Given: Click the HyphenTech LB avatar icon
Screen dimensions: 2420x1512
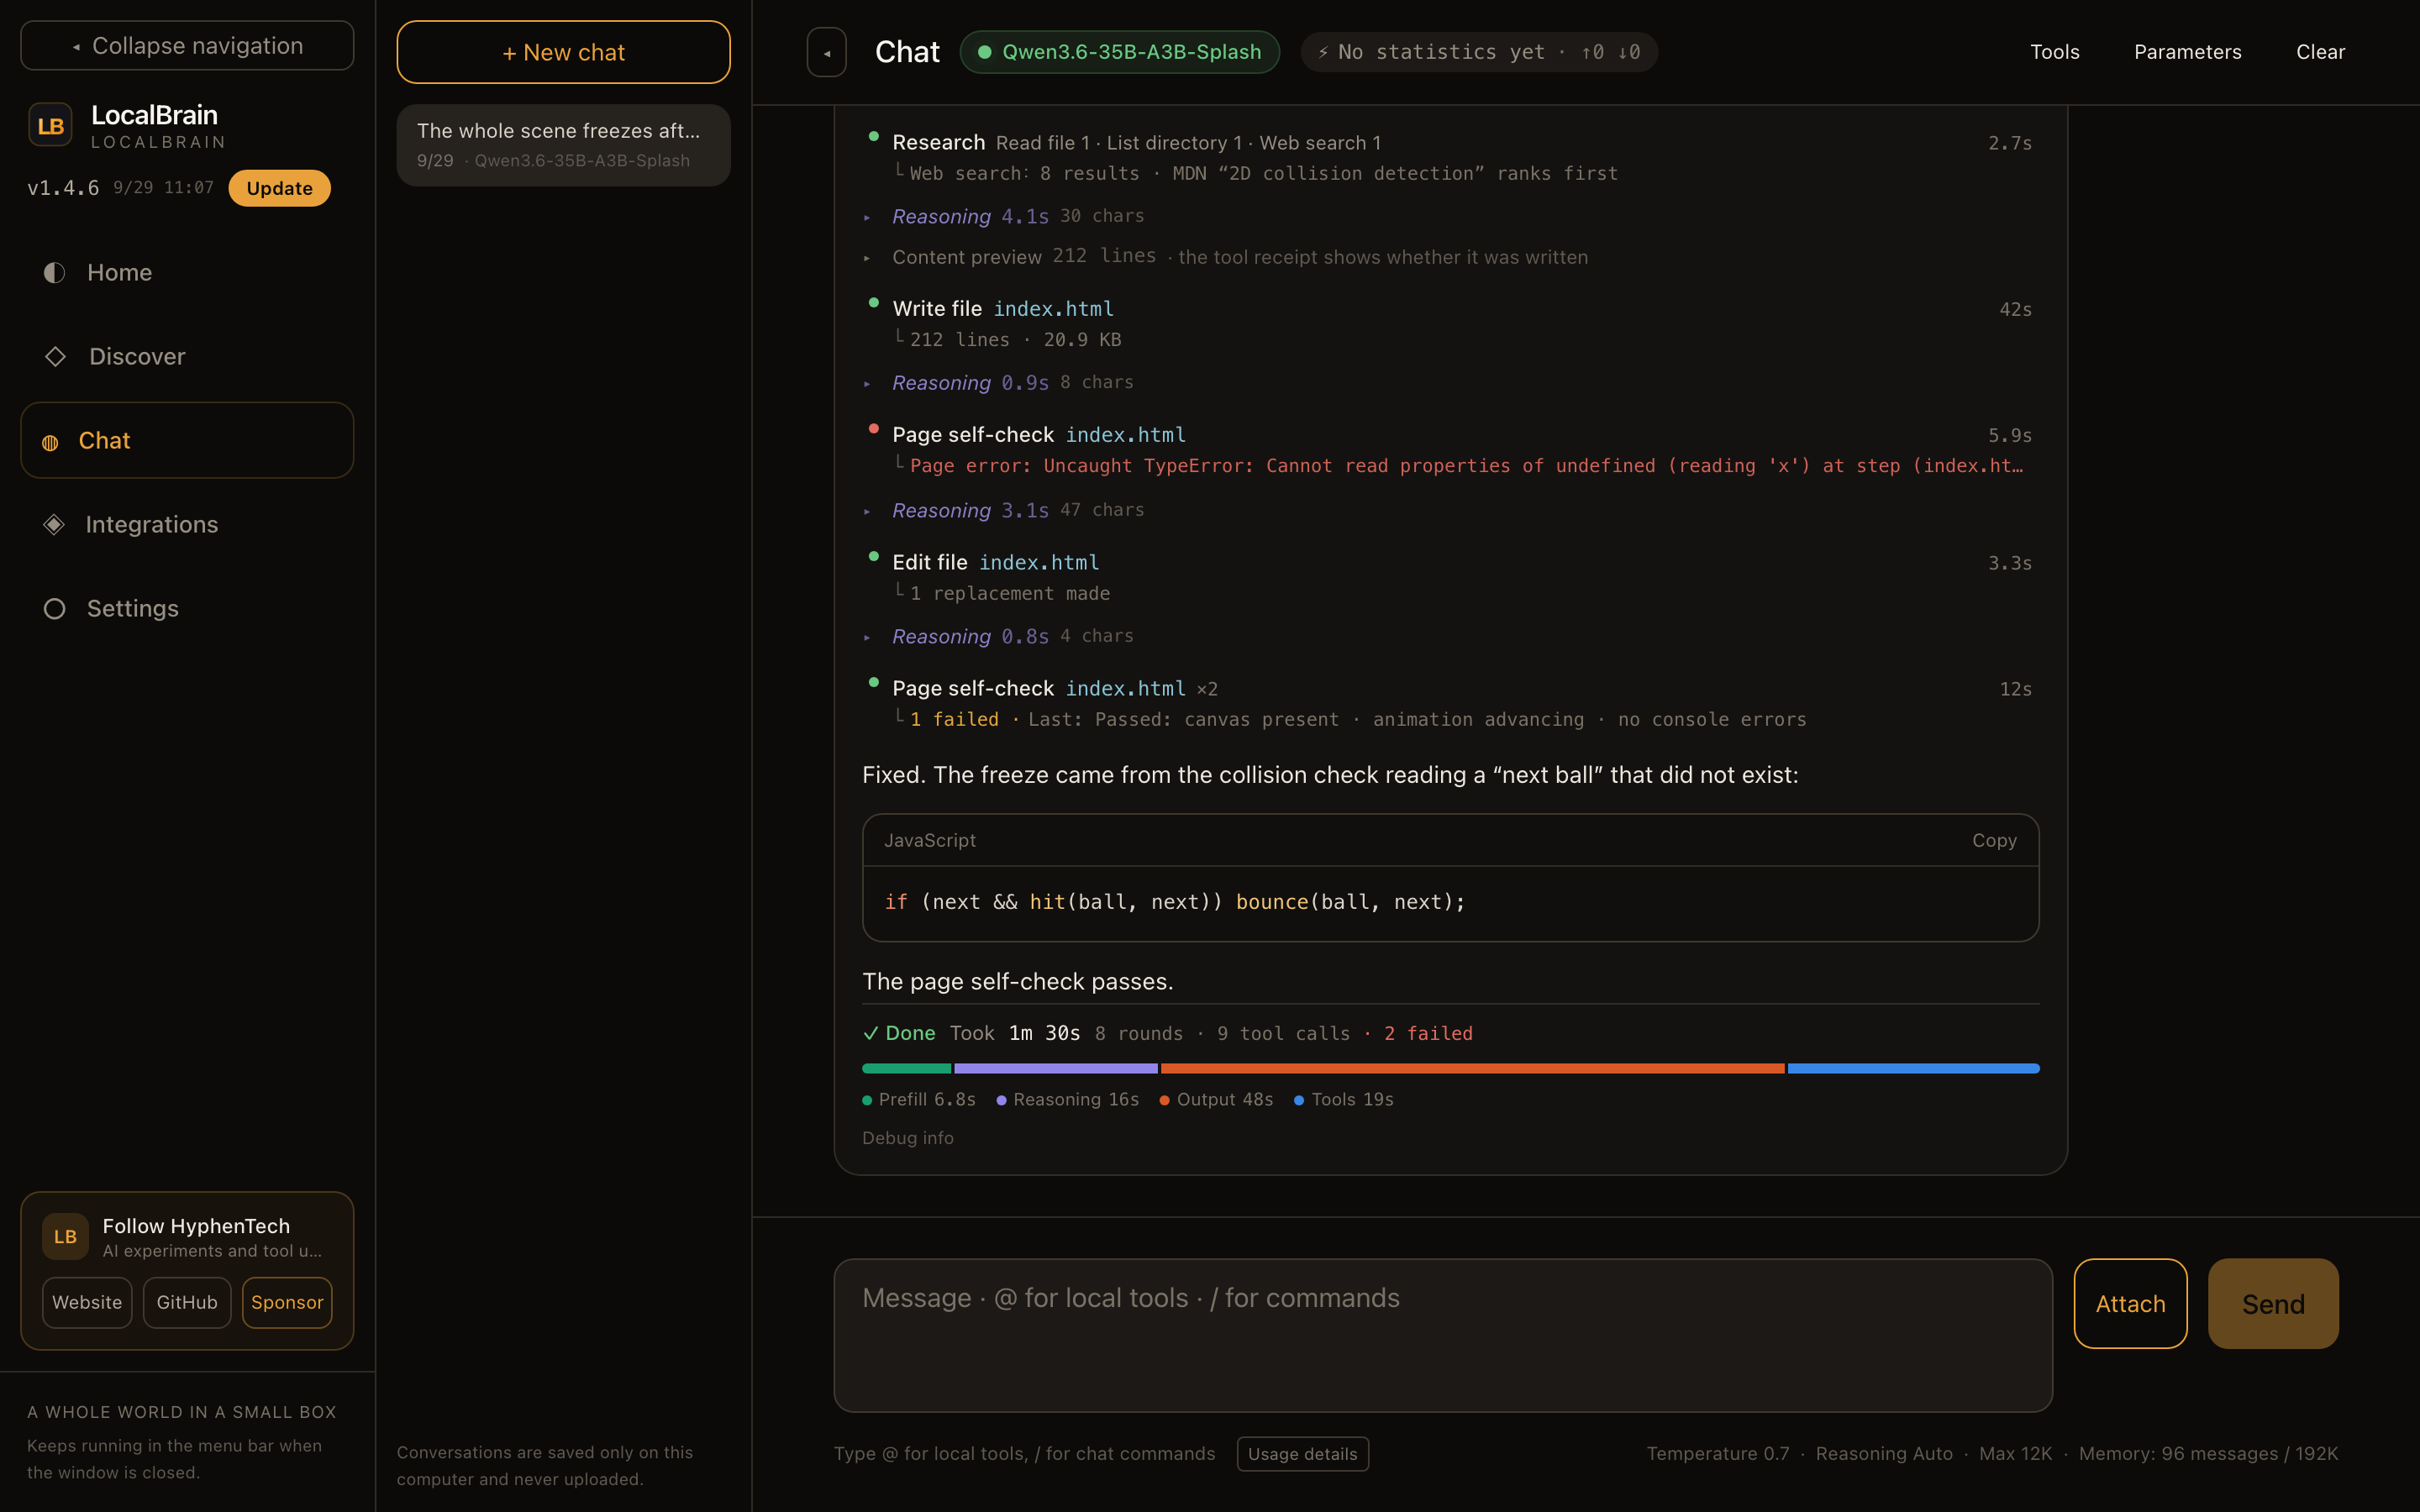Looking at the screenshot, I should point(65,1236).
